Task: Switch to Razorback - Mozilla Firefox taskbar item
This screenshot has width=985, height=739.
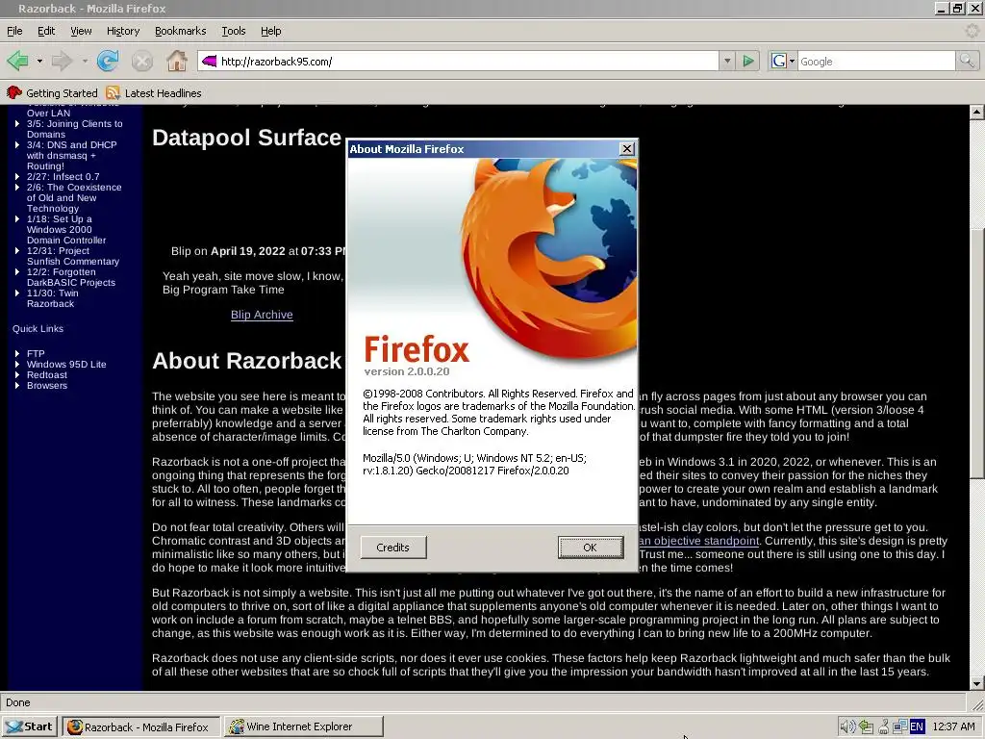Action: 142,726
